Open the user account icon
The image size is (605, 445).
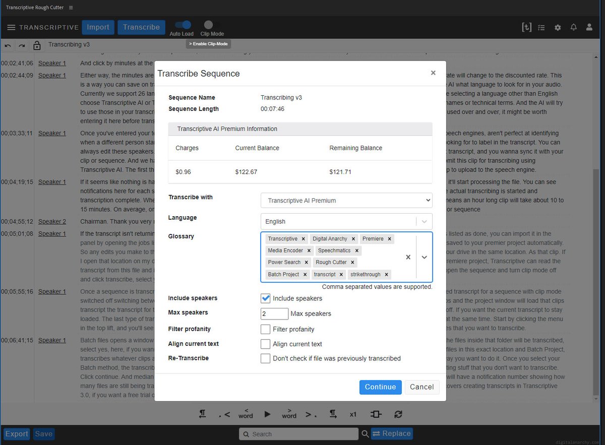tap(589, 27)
